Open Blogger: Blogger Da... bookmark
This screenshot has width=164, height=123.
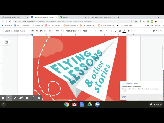107,25
